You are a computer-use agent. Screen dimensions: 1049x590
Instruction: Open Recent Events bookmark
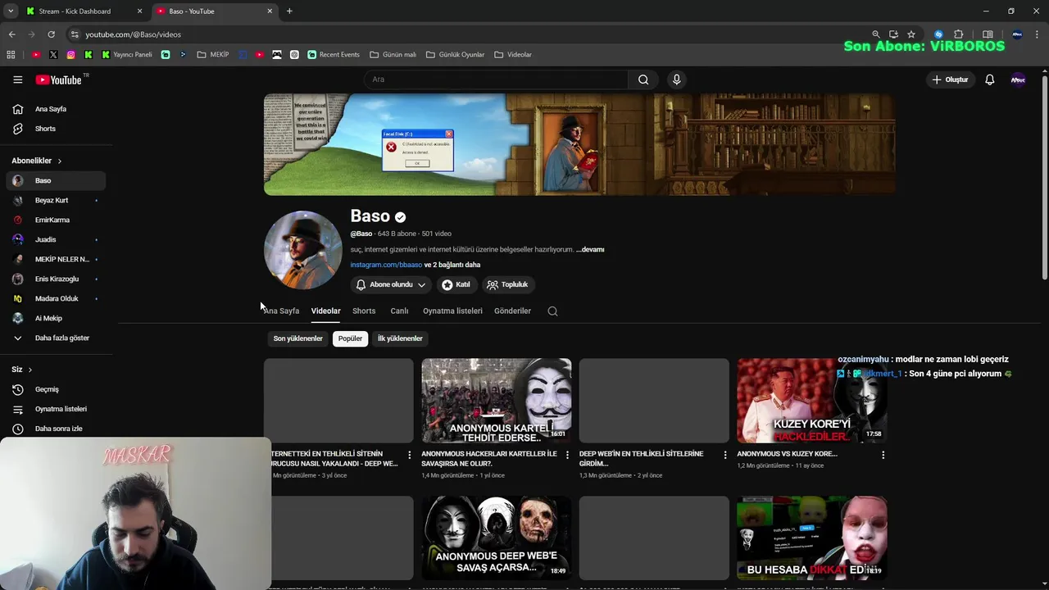tap(334, 55)
